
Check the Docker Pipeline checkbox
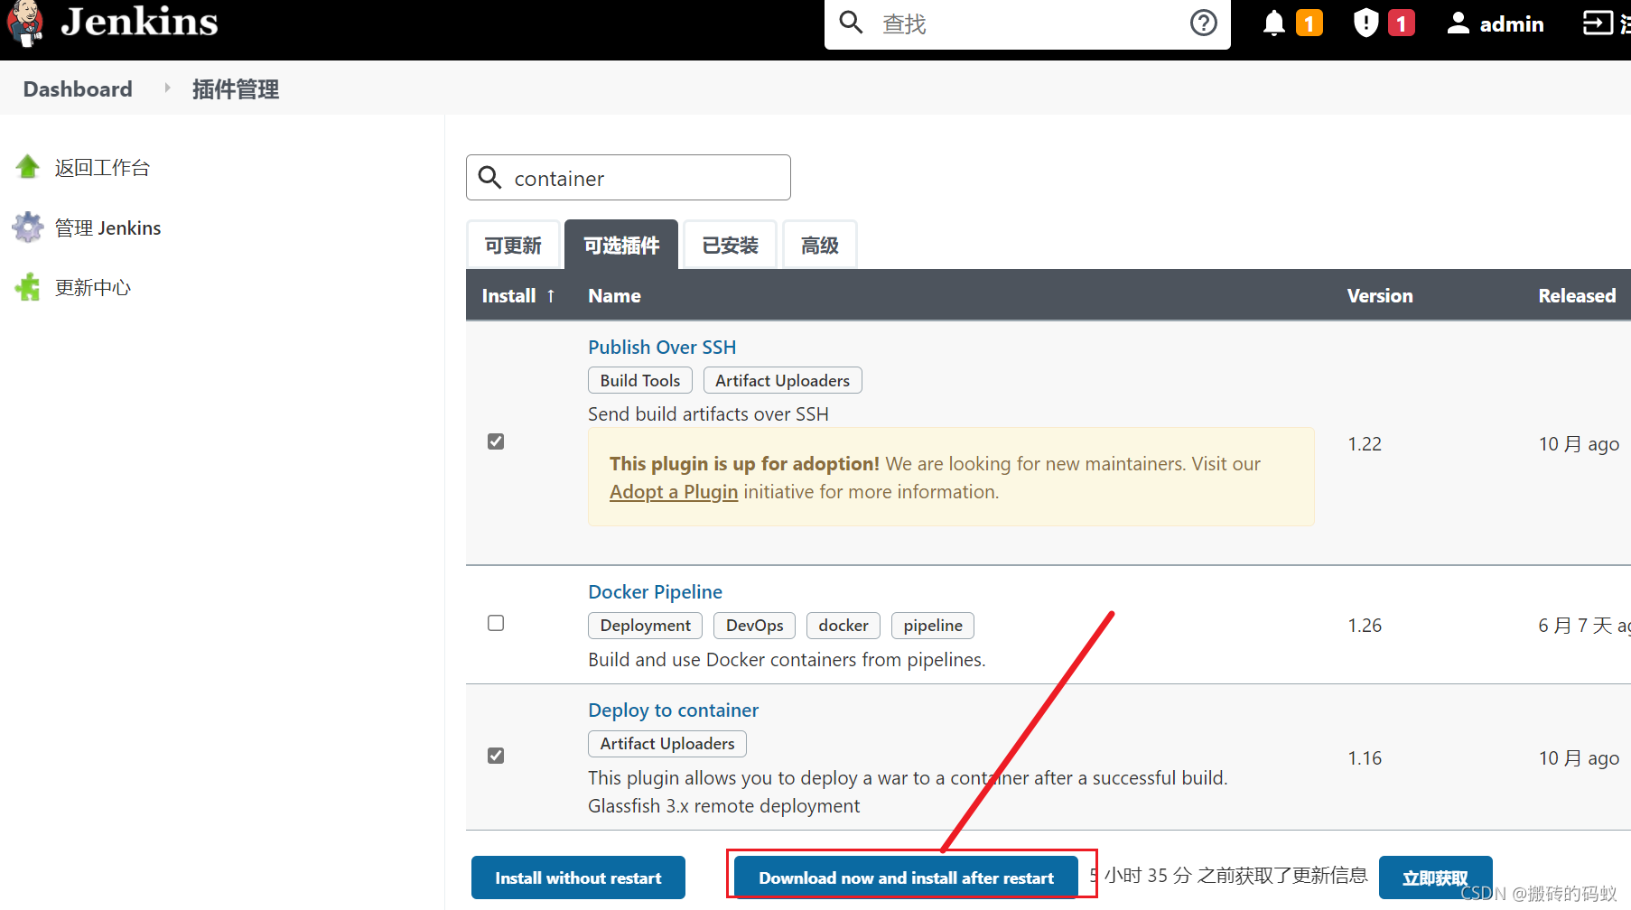click(x=496, y=623)
